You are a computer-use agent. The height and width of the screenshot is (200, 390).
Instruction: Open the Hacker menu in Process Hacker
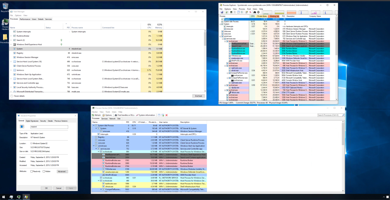[x=95, y=112]
